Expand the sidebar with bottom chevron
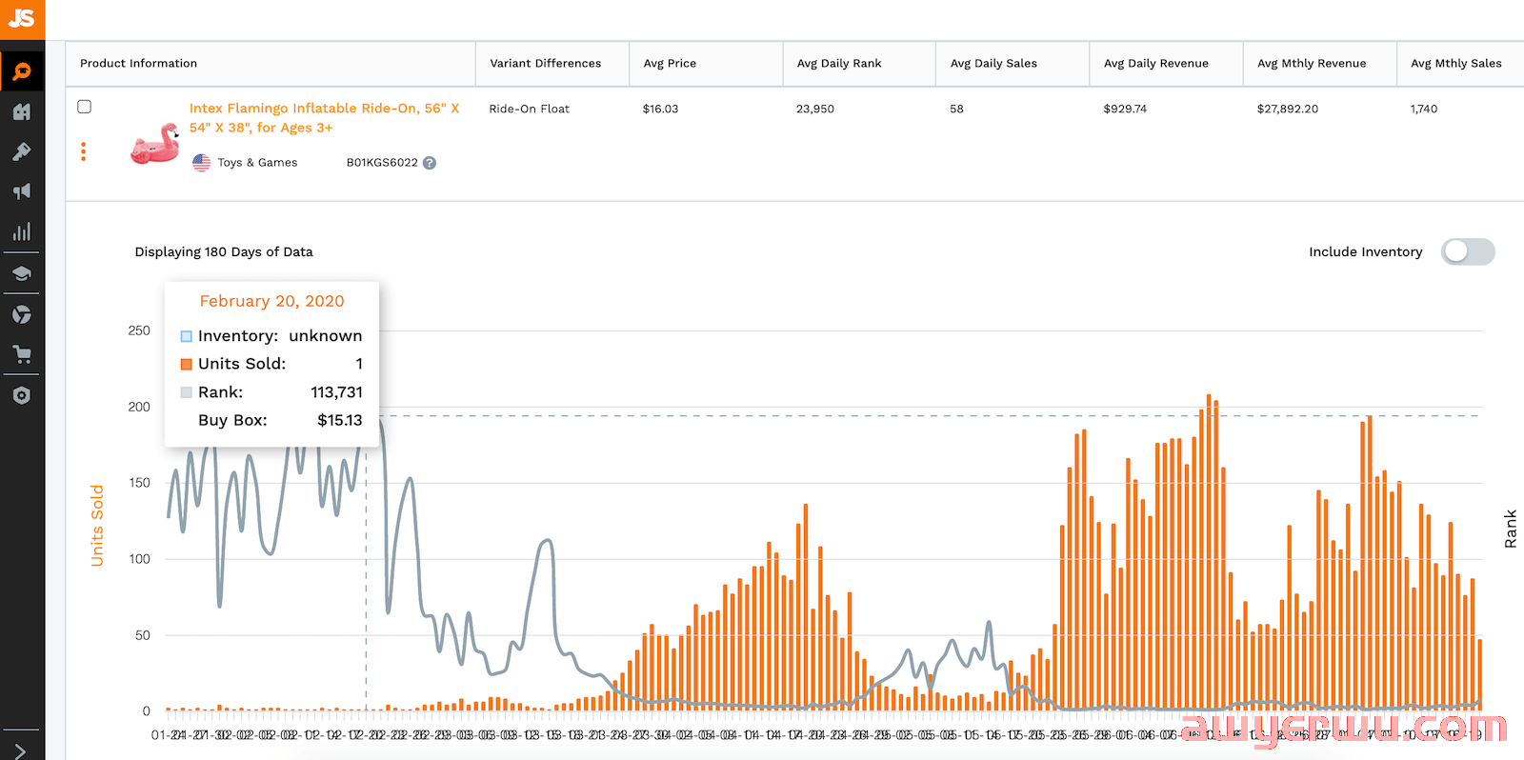This screenshot has height=760, width=1524. tap(21, 750)
